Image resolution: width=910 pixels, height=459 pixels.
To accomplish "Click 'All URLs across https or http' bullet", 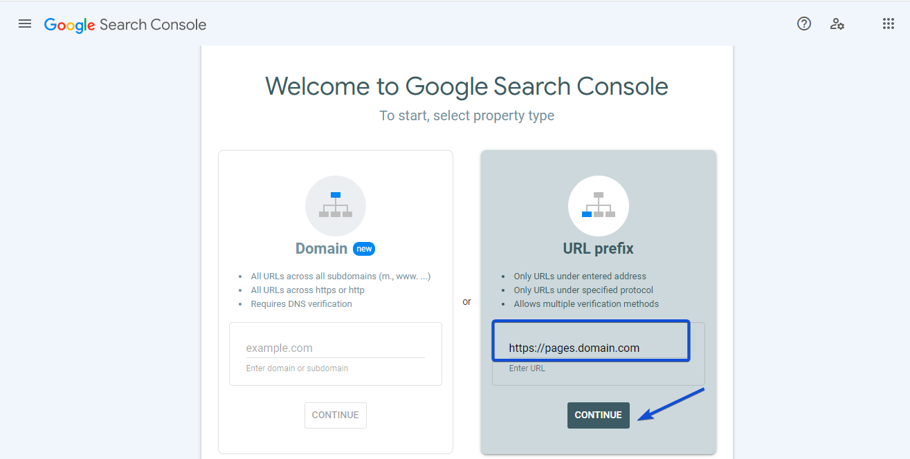I will pyautogui.click(x=308, y=290).
